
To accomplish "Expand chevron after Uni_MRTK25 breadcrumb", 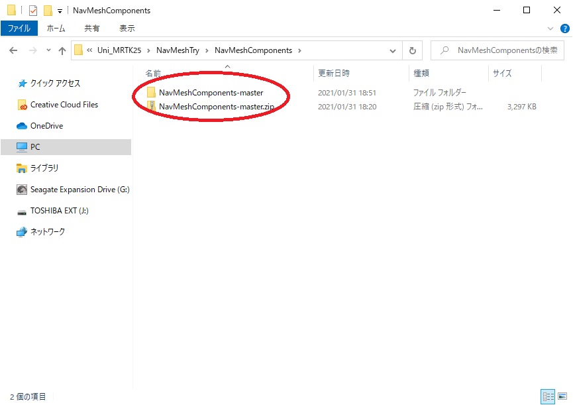I will click(148, 50).
